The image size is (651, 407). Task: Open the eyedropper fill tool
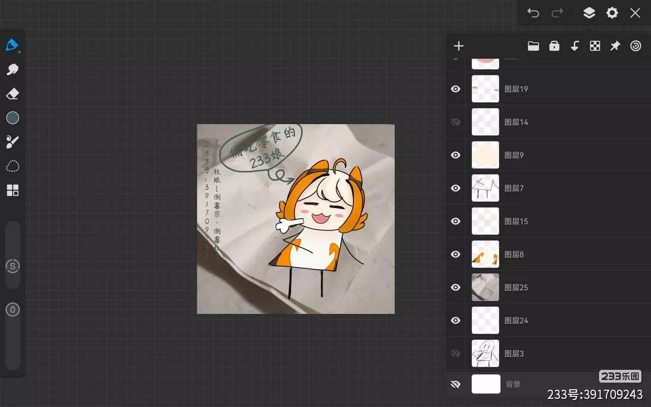(12, 142)
